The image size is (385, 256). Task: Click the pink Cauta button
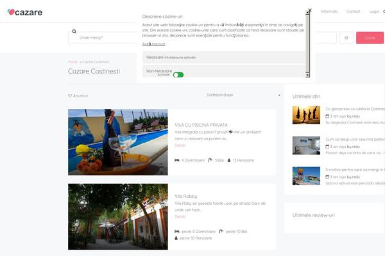[370, 38]
